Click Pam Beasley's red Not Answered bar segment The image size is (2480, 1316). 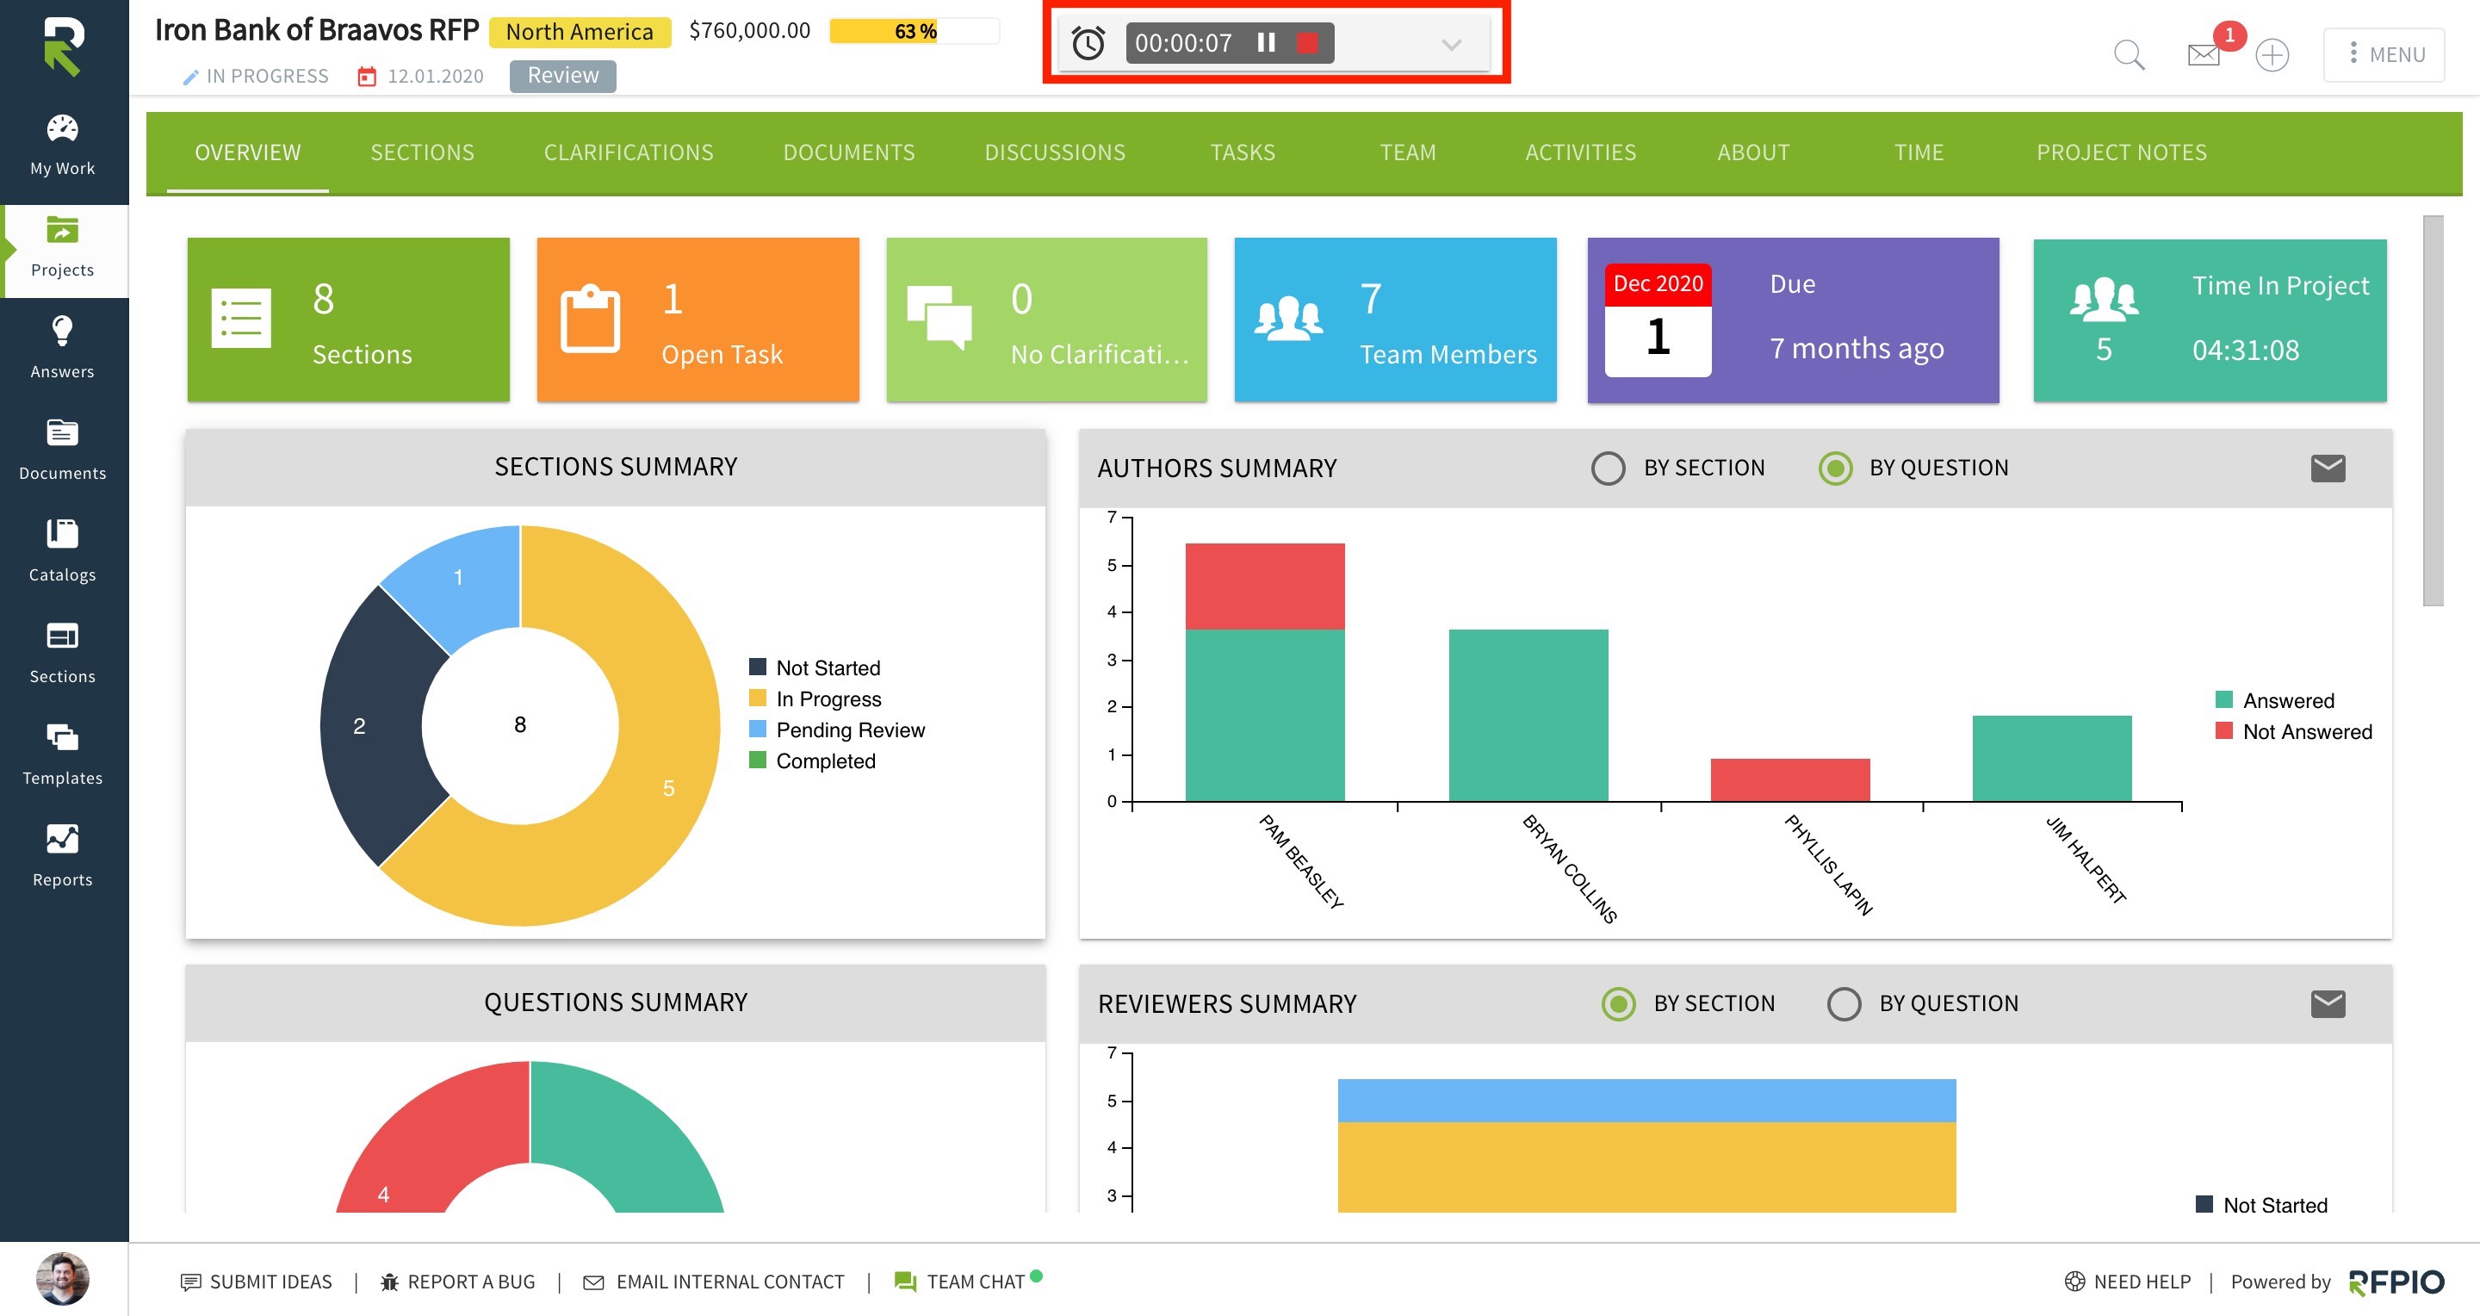click(x=1265, y=587)
